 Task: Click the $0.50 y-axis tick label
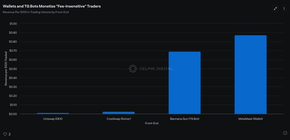(13, 69)
